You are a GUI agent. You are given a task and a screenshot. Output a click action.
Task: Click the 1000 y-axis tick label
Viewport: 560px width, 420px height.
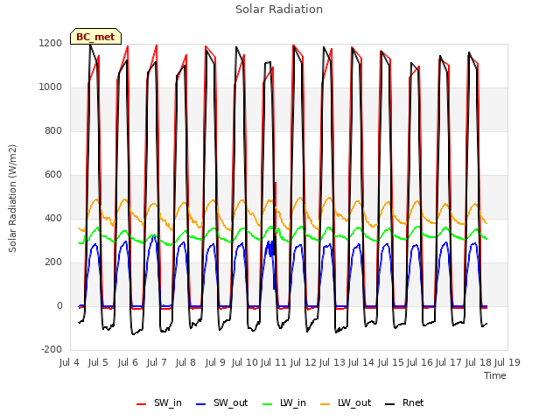[51, 87]
